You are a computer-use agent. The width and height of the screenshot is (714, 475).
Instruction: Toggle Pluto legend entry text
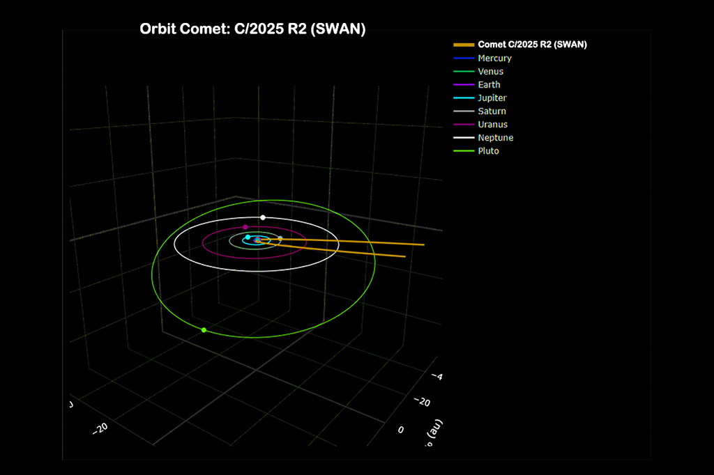point(488,151)
